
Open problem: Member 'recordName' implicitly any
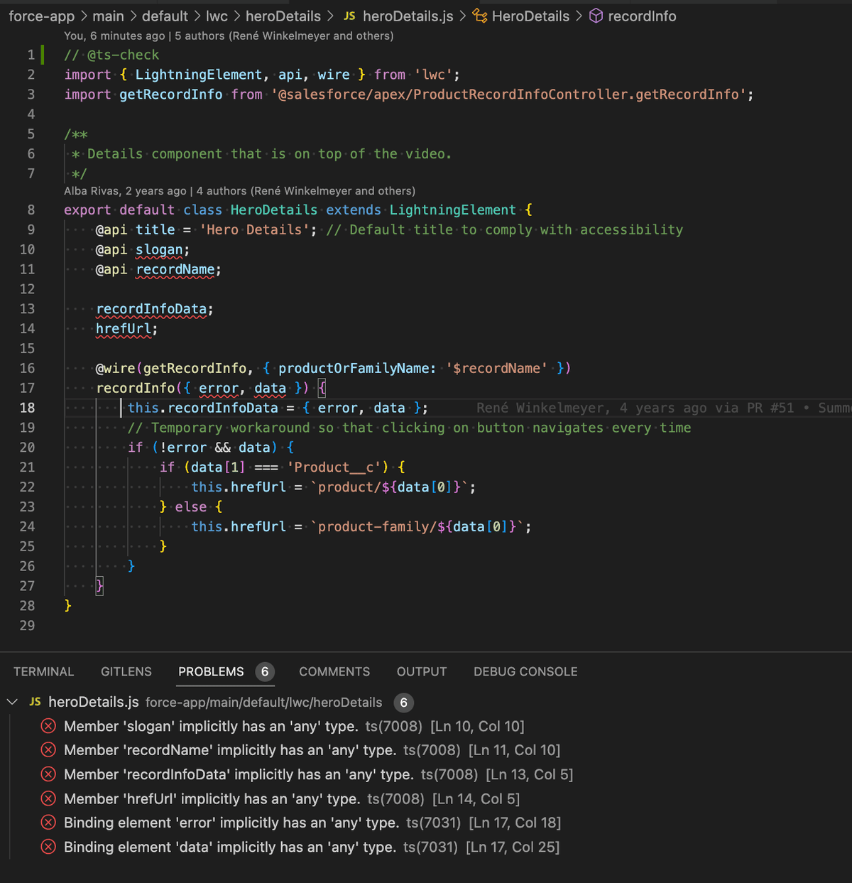pos(312,750)
